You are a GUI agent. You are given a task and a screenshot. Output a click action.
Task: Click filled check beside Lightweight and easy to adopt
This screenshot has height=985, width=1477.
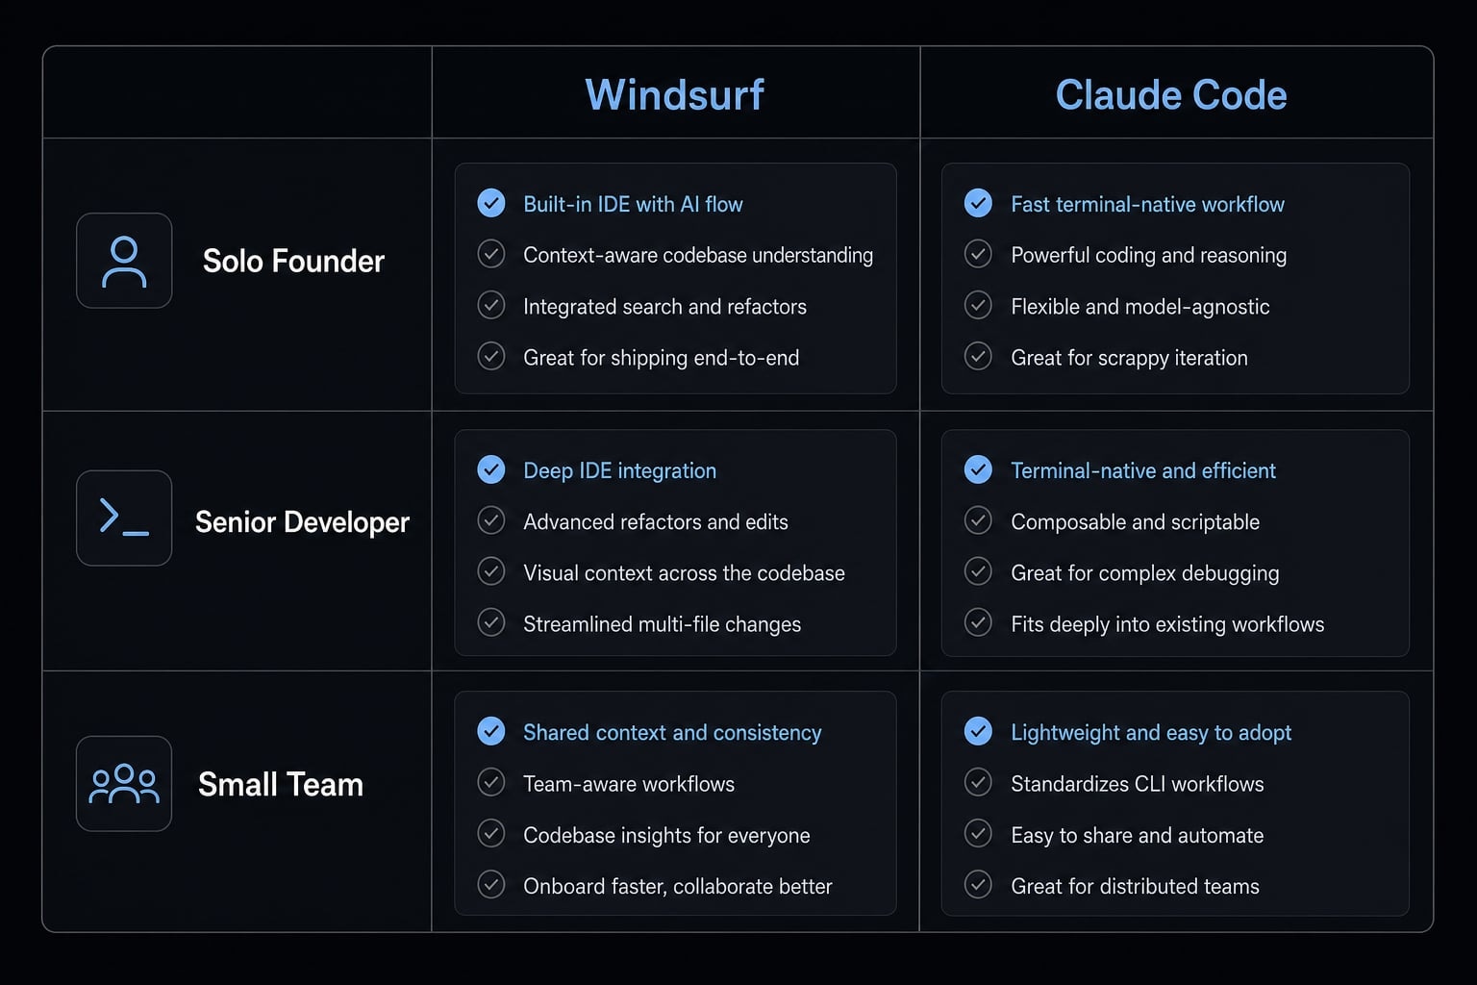[978, 731]
